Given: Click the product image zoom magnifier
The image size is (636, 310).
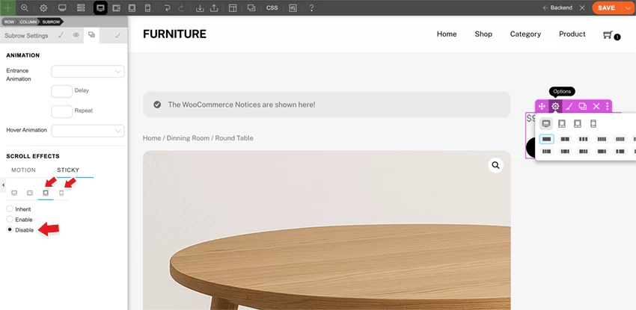Looking at the screenshot, I should coord(495,165).
